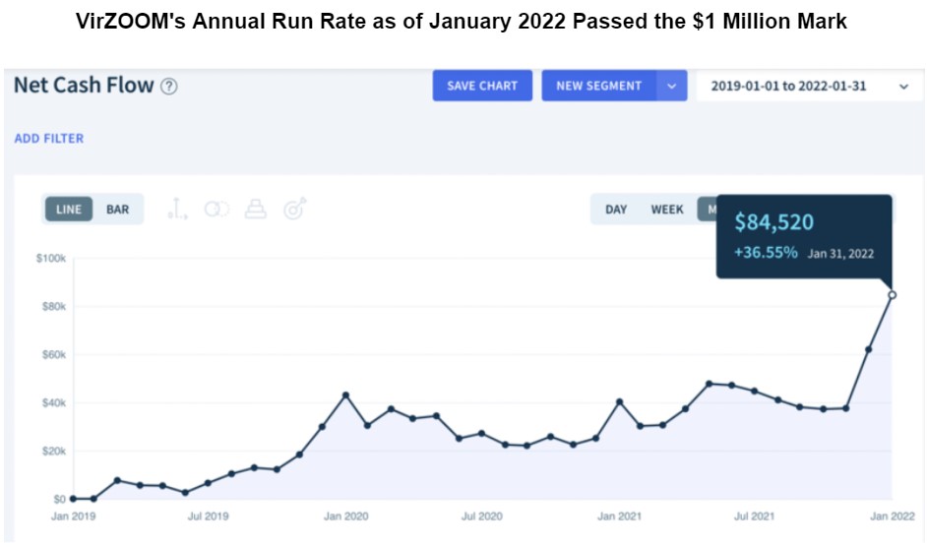Click the Jul 2019 x-axis label
The height and width of the screenshot is (547, 927).
(x=208, y=517)
